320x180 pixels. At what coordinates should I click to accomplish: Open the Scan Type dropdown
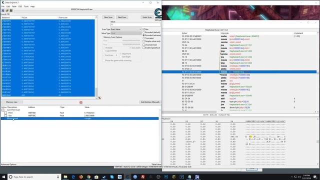pyautogui.click(x=126, y=29)
